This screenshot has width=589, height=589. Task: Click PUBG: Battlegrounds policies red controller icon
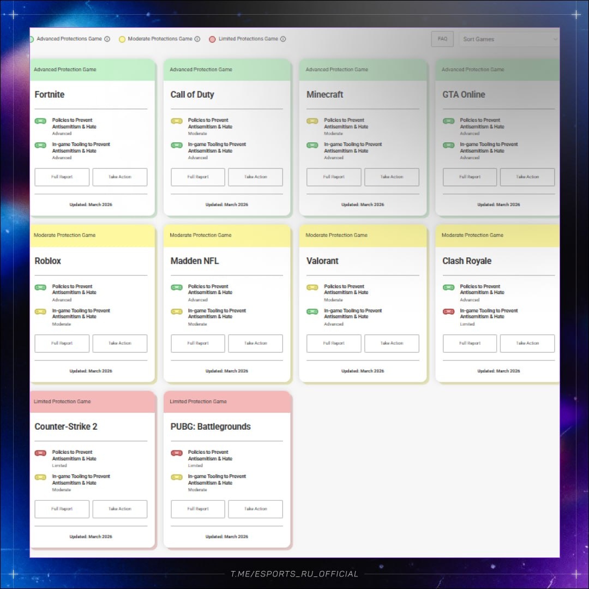(x=177, y=453)
